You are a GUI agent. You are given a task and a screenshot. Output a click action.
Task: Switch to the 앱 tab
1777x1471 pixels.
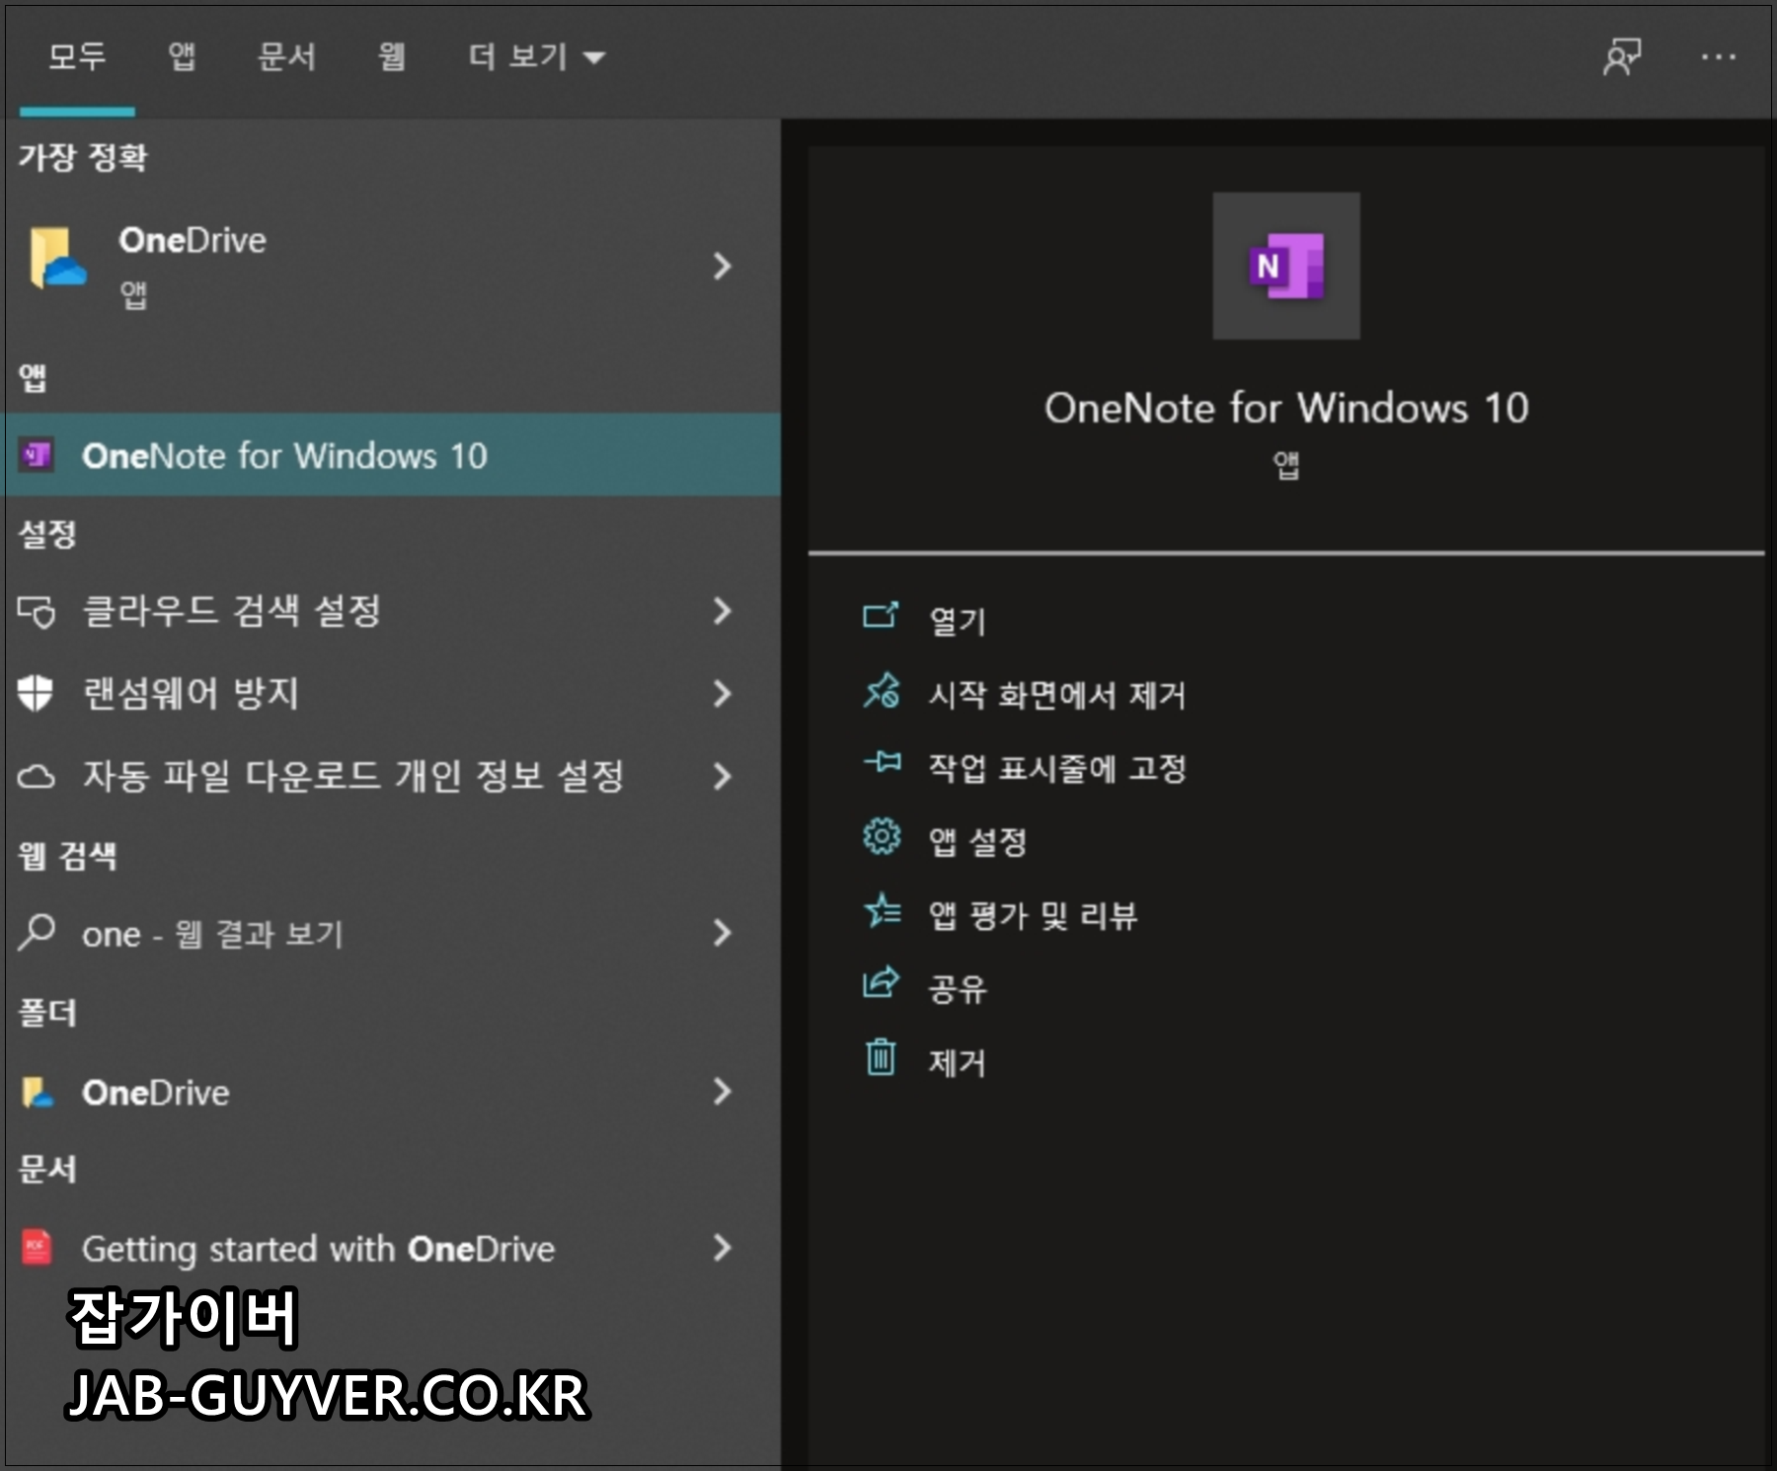point(182,56)
